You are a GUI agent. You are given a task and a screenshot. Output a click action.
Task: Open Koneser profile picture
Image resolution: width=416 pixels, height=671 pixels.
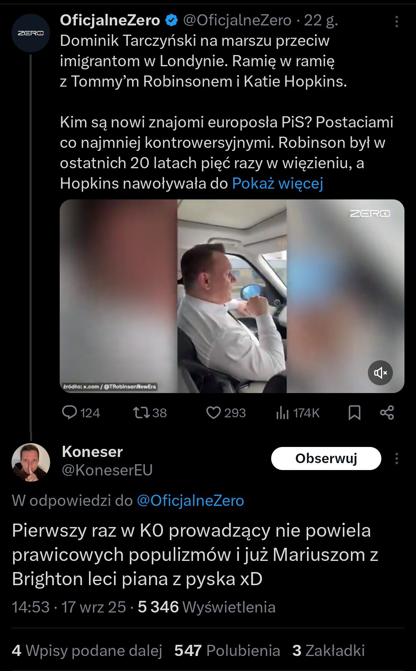[31, 462]
